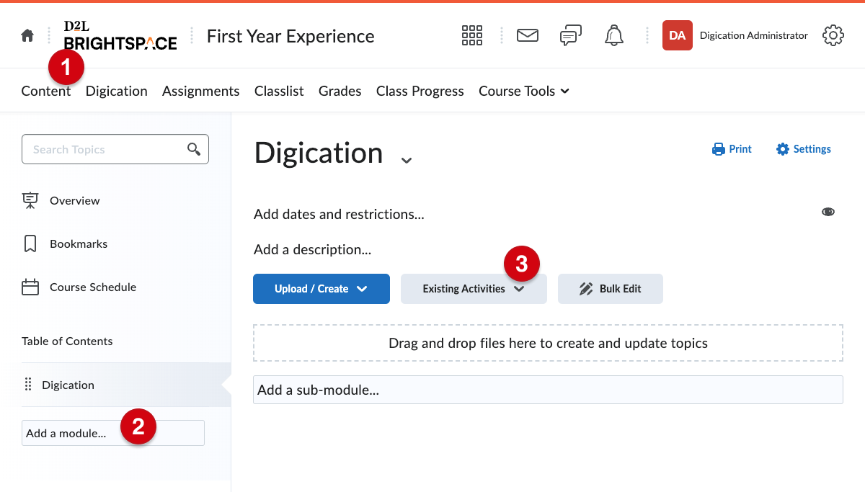Open Class Progress in the navbar
This screenshot has width=865, height=492.
click(x=420, y=91)
